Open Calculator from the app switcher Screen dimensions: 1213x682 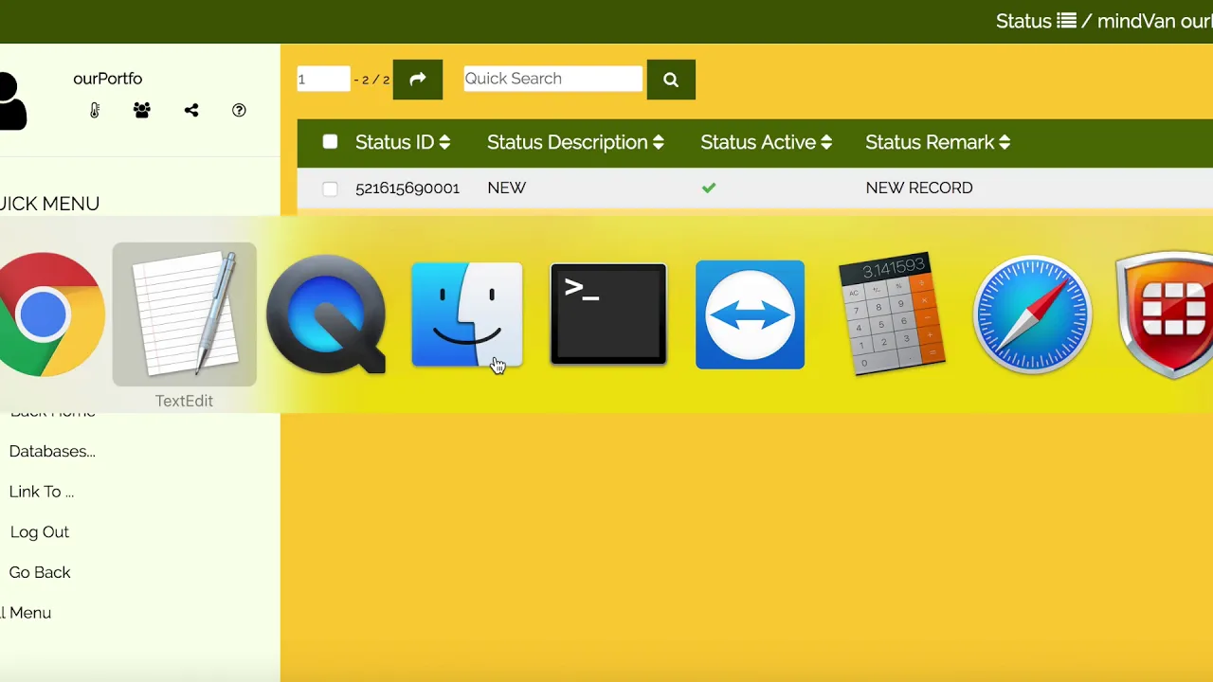tap(892, 314)
